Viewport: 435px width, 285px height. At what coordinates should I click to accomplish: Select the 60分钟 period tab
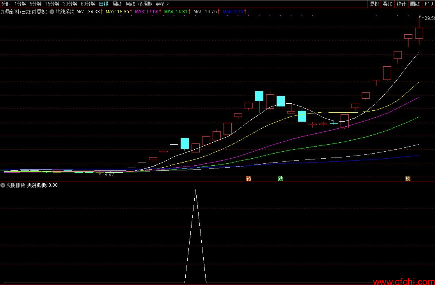click(x=88, y=4)
